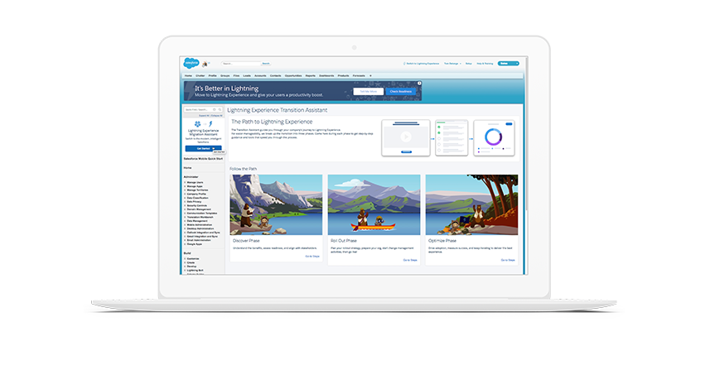Click Switch to Lightning Experience link
Viewport: 710px width, 370px height.
[x=422, y=64]
